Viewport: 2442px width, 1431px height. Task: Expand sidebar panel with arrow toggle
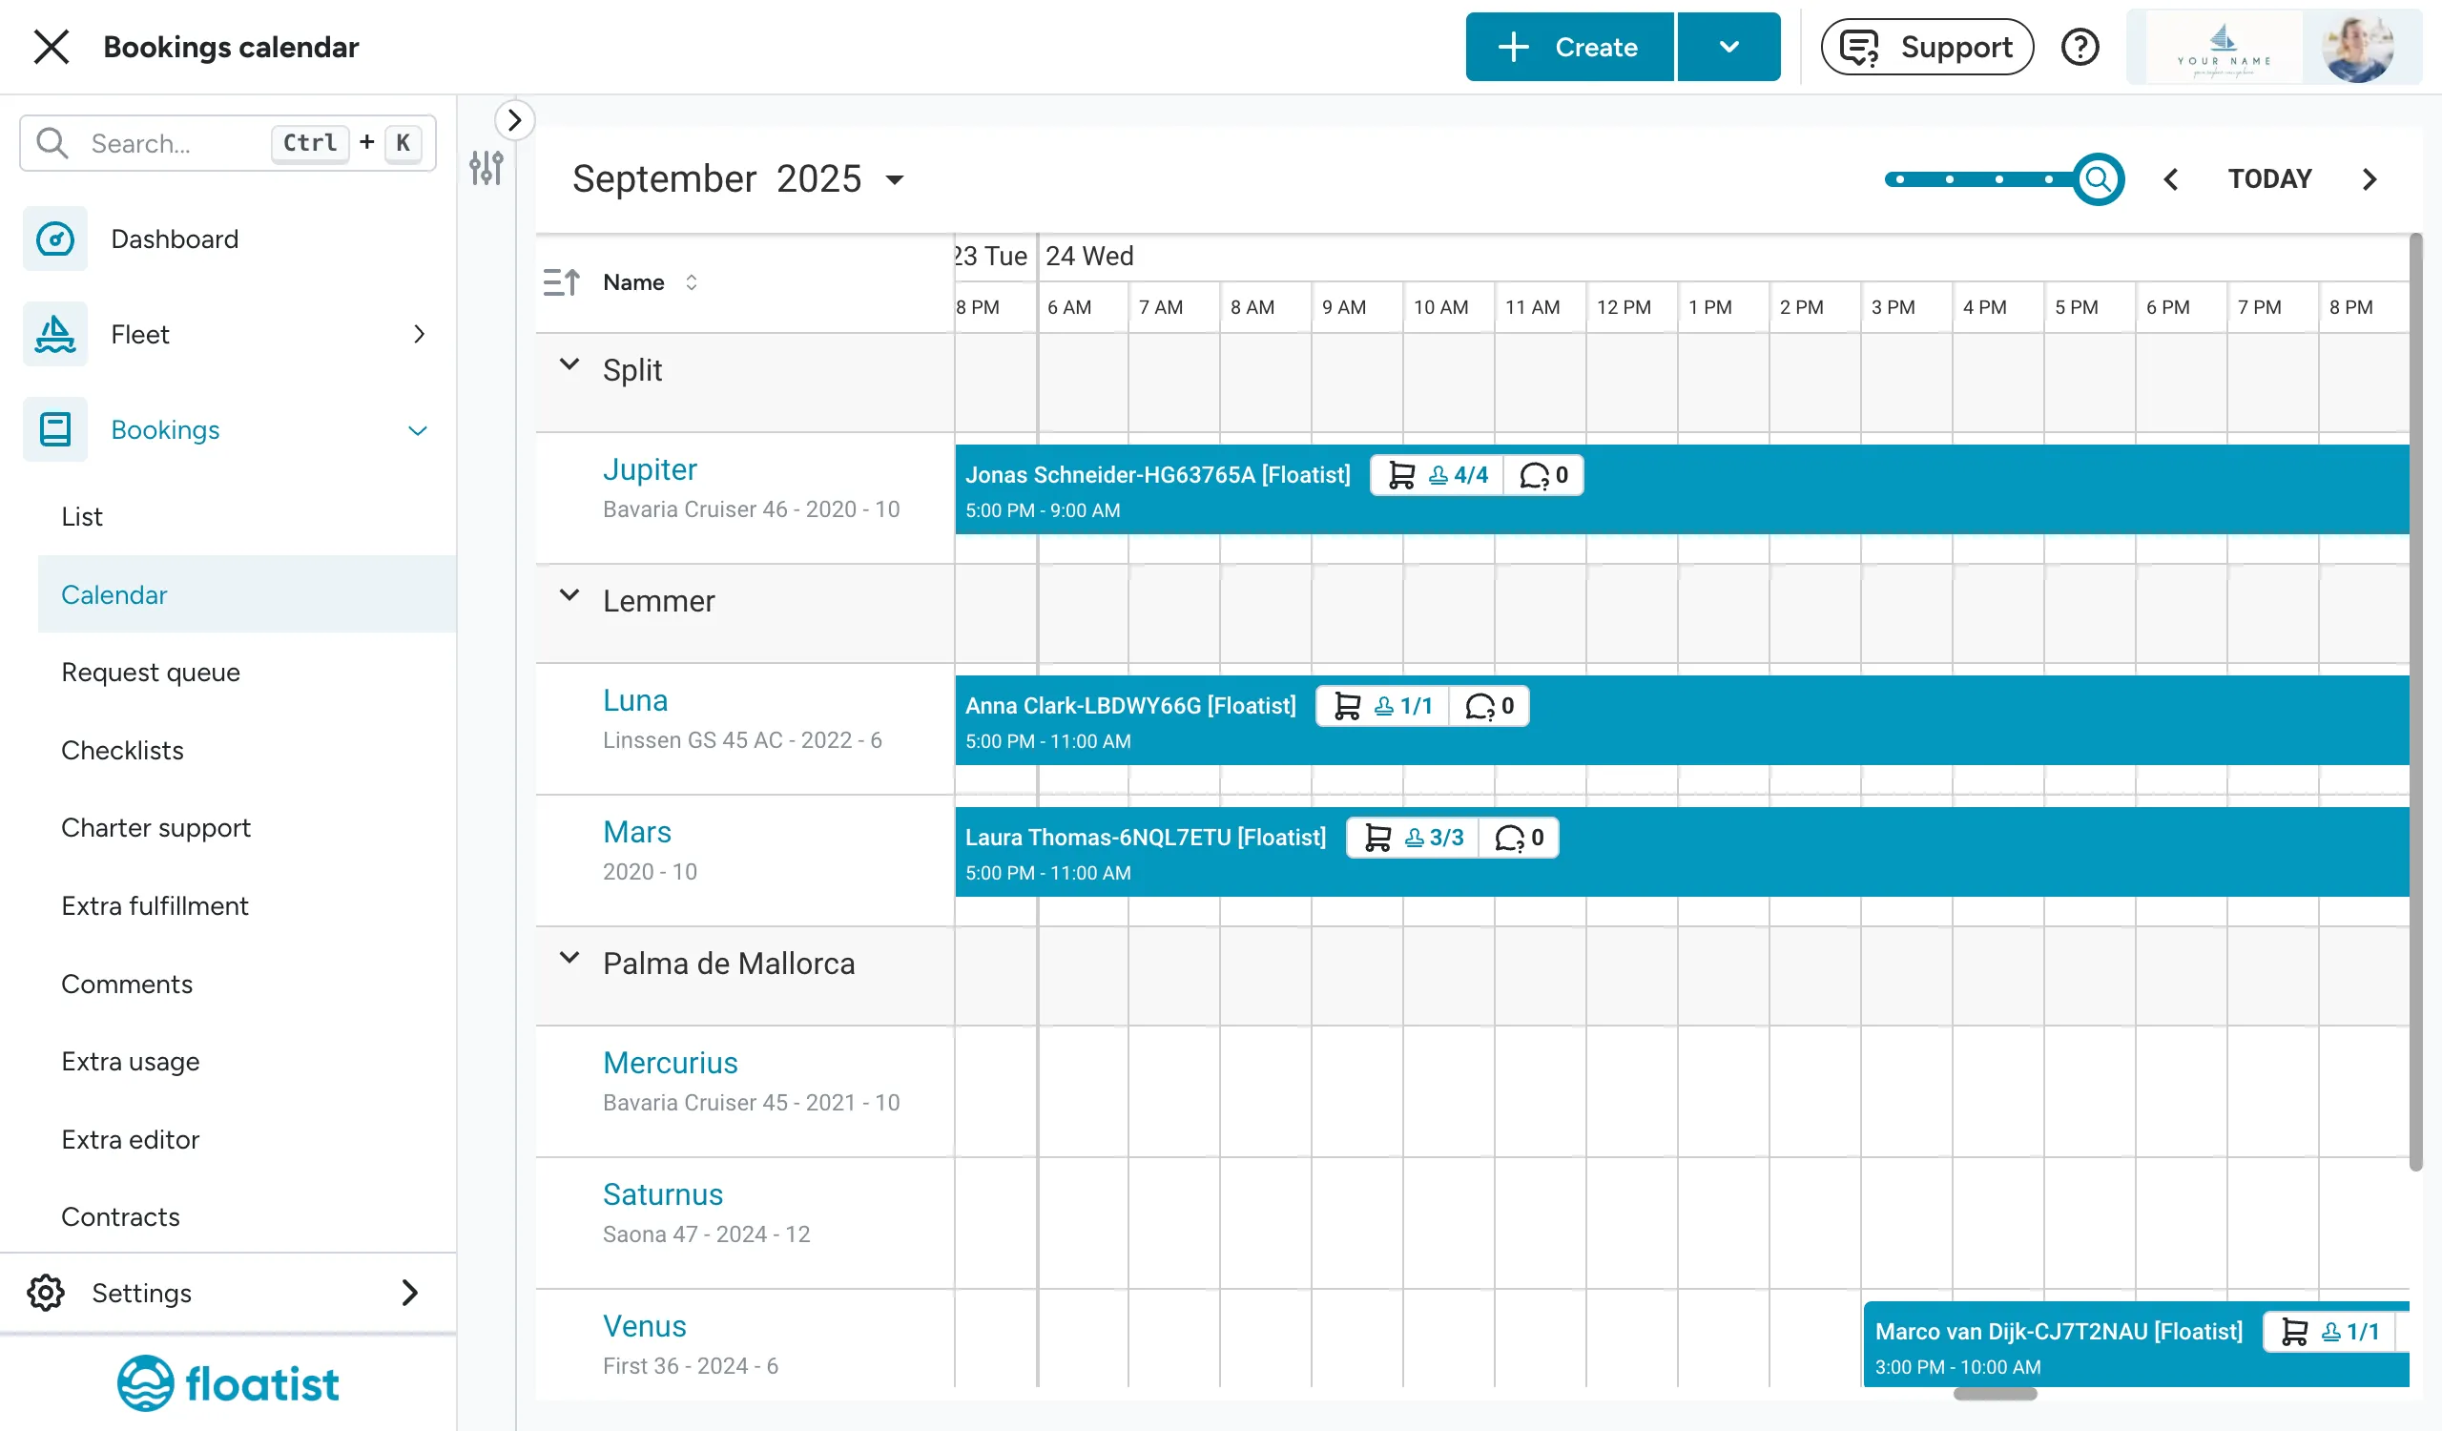[514, 120]
